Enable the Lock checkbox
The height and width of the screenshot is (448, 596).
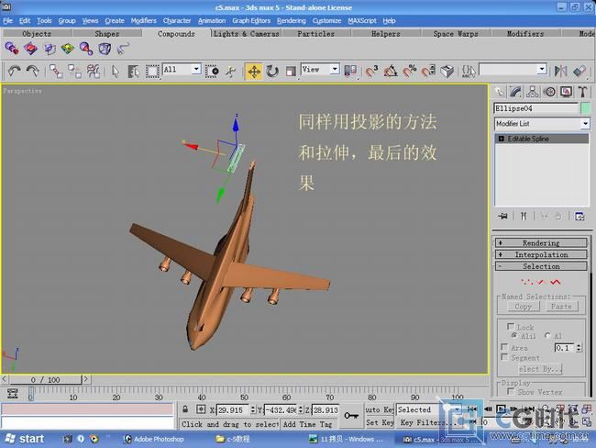pos(511,326)
